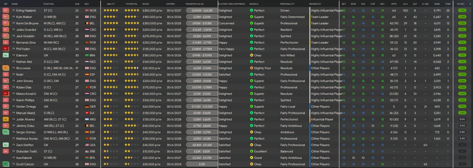Click Haaland's green 7.99 average rating badge
This screenshot has width=473, height=168.
[x=462, y=11]
